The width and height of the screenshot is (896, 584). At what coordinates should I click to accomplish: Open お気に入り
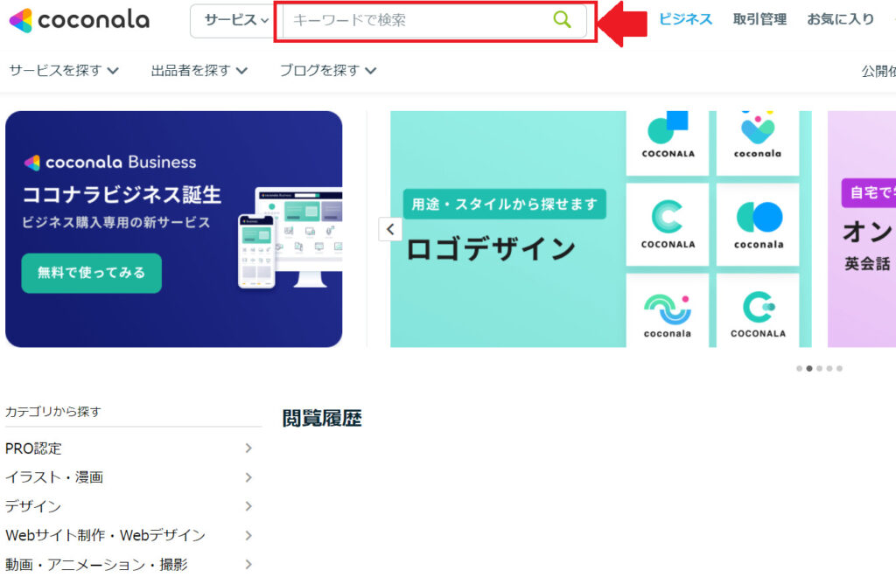click(x=840, y=19)
